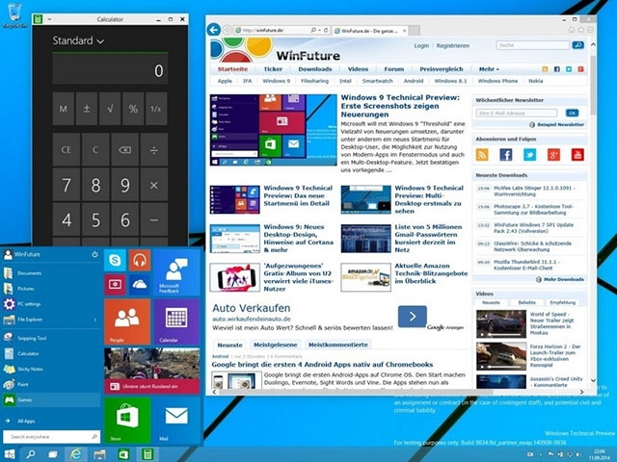Click the multiply key in Calculator
This screenshot has width=617, height=462.
(x=154, y=185)
